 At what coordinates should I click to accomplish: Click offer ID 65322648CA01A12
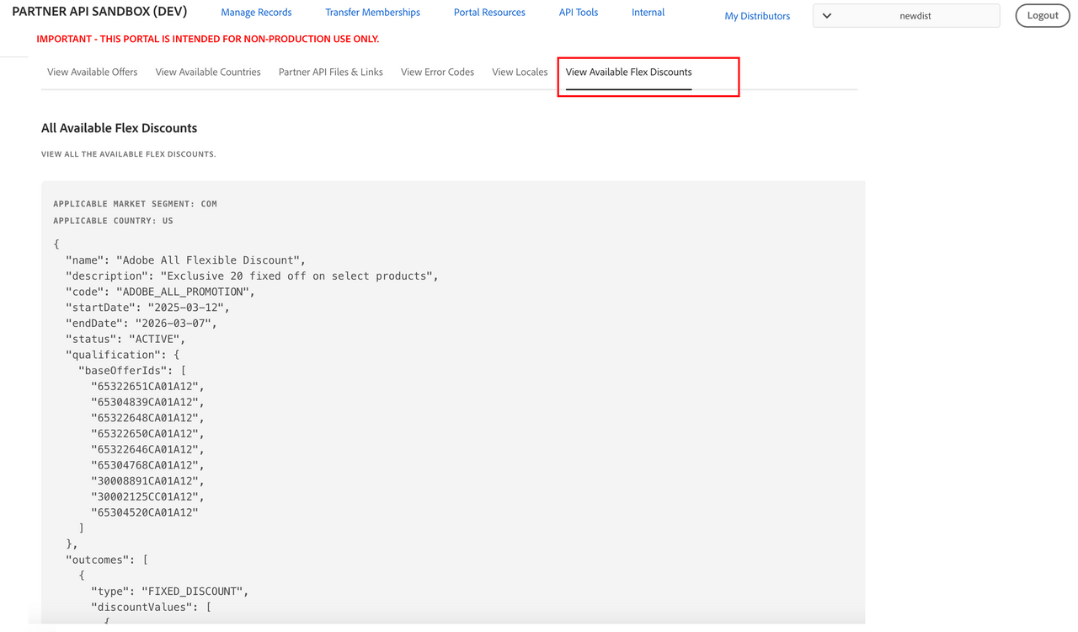click(147, 418)
